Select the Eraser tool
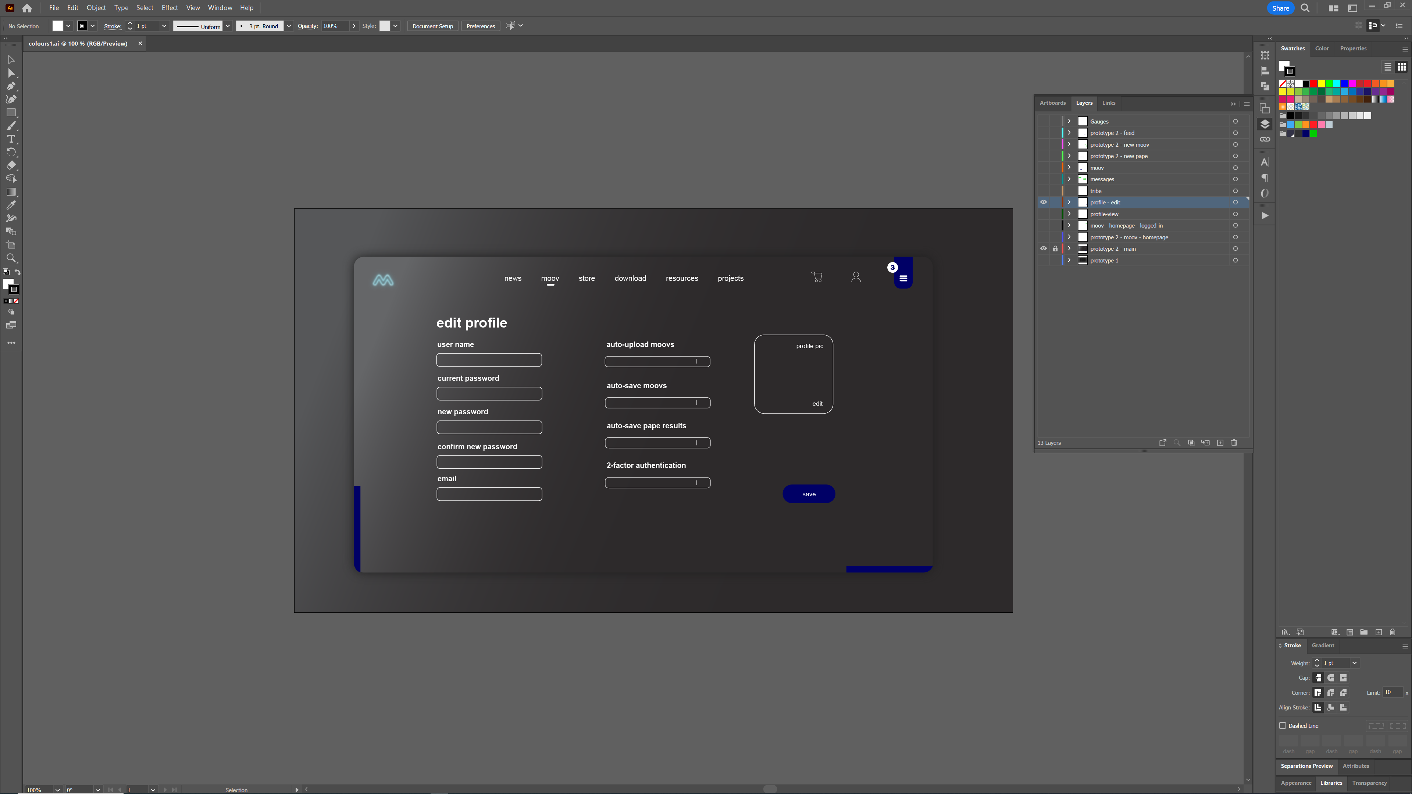Image resolution: width=1412 pixels, height=794 pixels. point(11,165)
